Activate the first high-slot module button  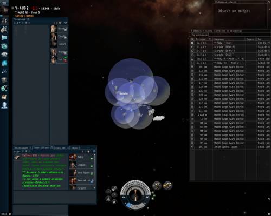coord(157,186)
